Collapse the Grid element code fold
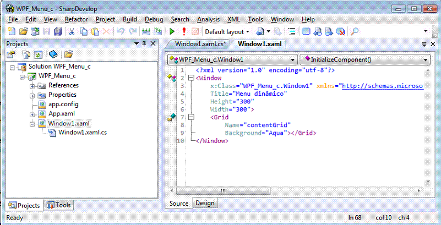This screenshot has width=441, height=225. 191,117
